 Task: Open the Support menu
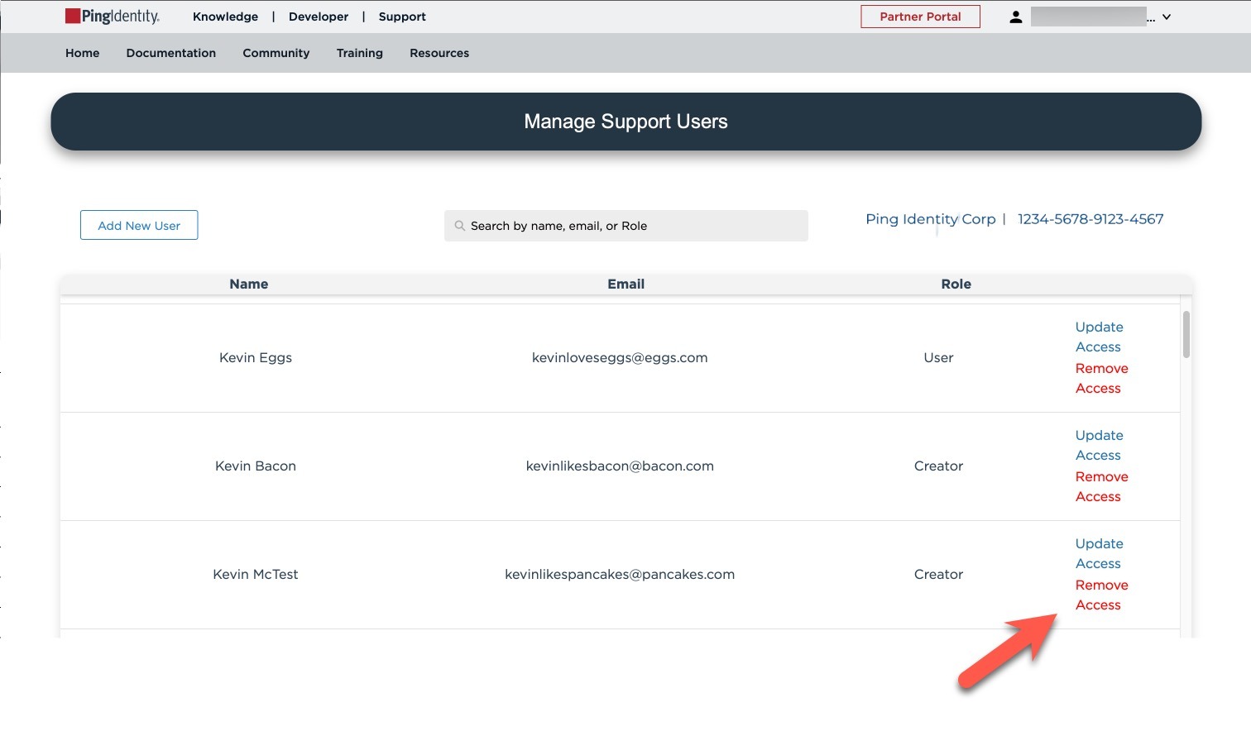[402, 17]
